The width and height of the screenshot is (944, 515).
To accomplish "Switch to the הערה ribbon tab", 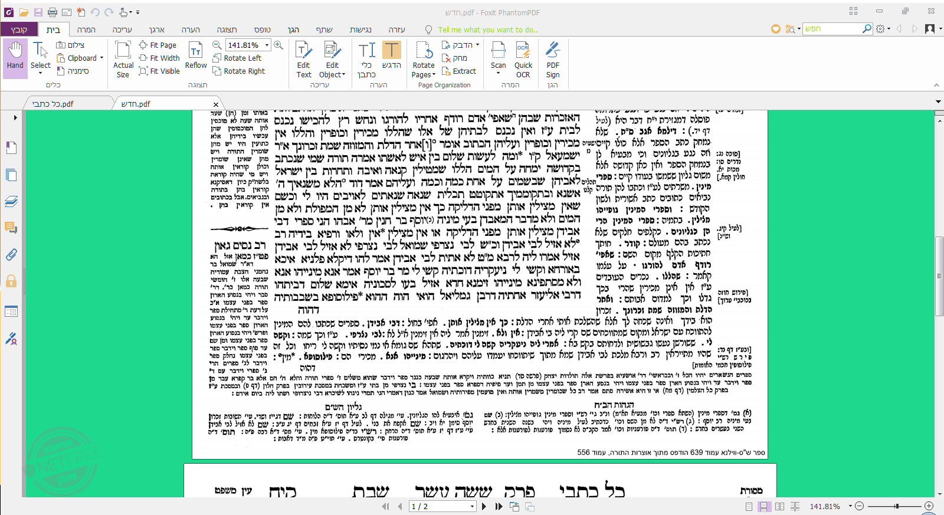I will click(191, 29).
